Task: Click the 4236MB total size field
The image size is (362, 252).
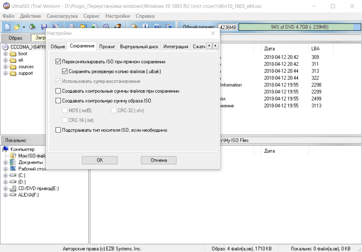Action: click(228, 27)
